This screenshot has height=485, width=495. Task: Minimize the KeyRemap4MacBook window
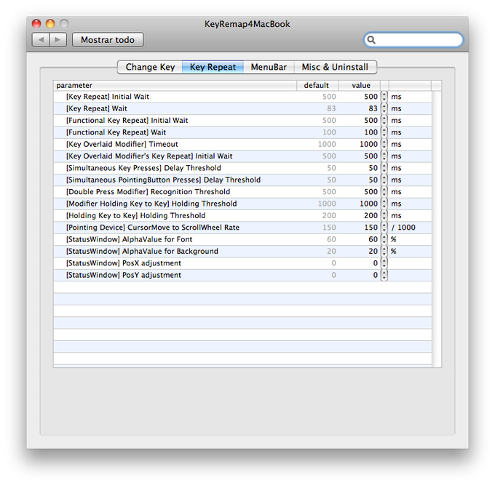click(50, 24)
